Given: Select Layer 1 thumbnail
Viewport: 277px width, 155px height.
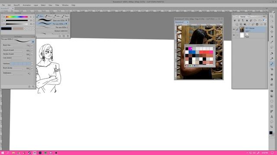Looking at the screenshot, I should [x=242, y=30].
